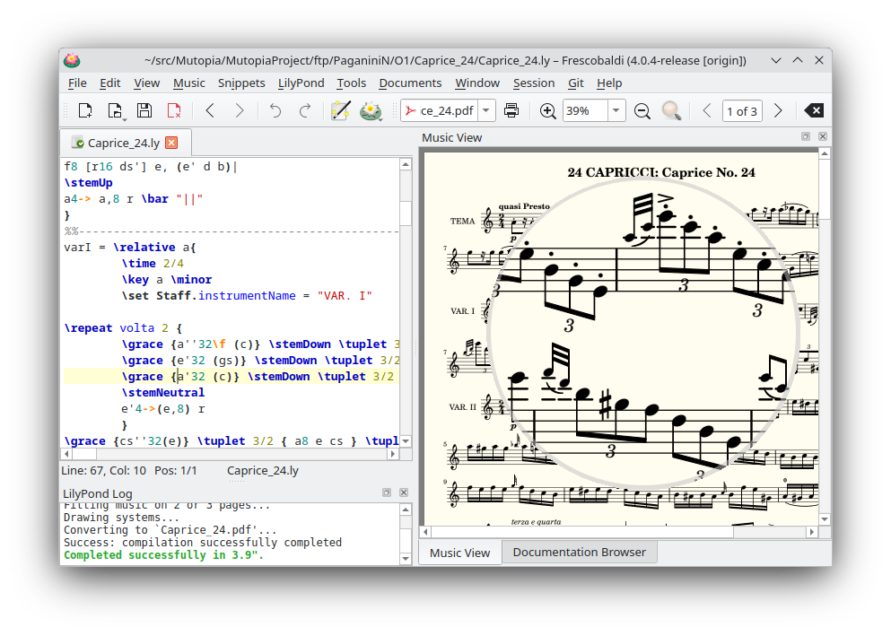The width and height of the screenshot is (891, 636).
Task: Close the Caprice_24.ly tab
Action: 171,143
